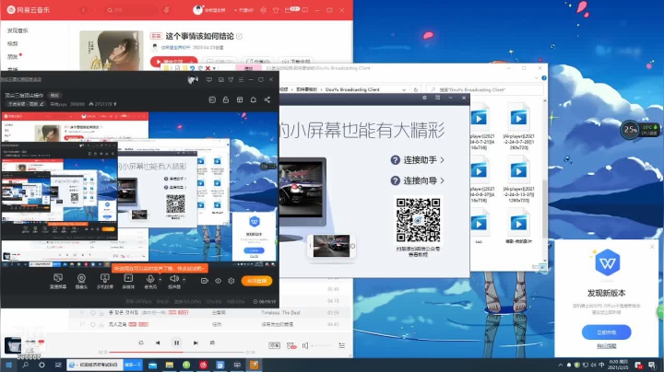The height and width of the screenshot is (372, 664).
Task: Go back in NetEase Music navigation
Action: 83,10
